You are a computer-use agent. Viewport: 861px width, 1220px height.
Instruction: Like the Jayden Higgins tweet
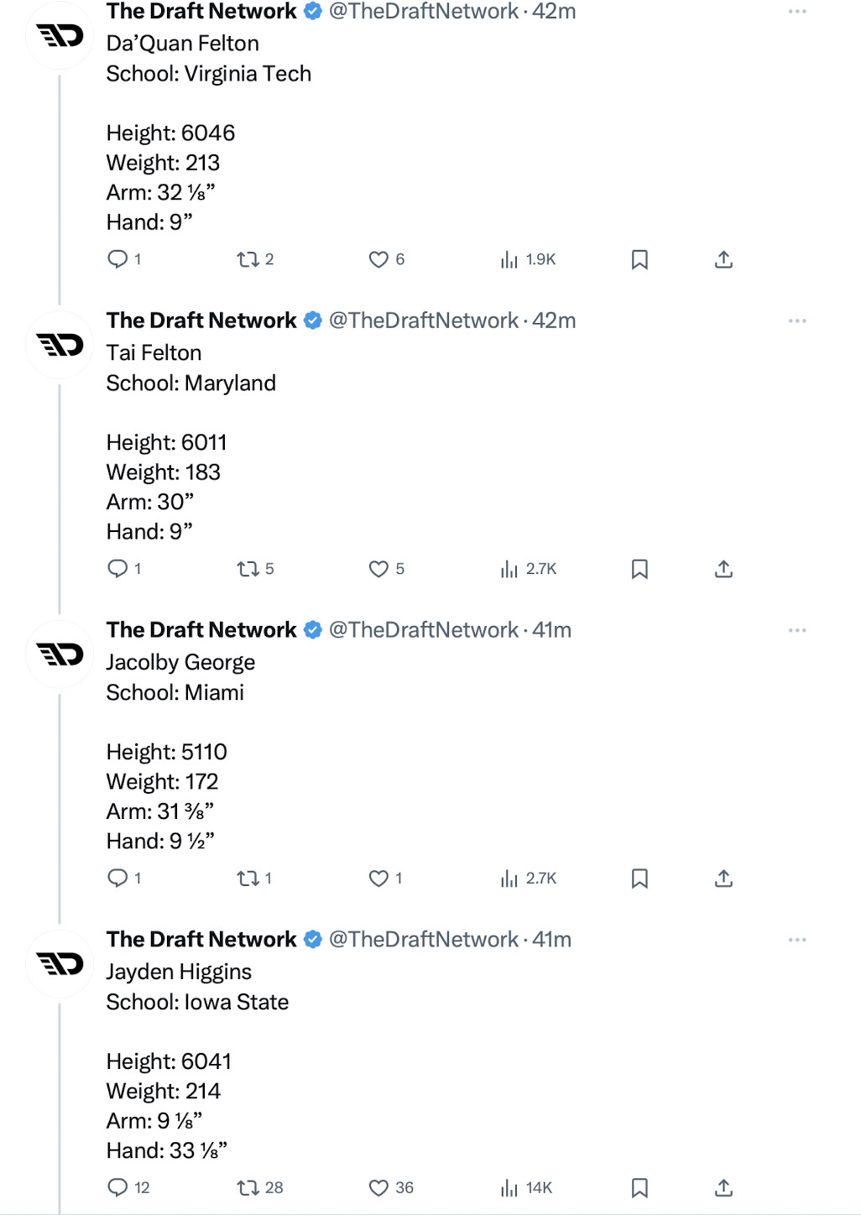(x=378, y=1187)
